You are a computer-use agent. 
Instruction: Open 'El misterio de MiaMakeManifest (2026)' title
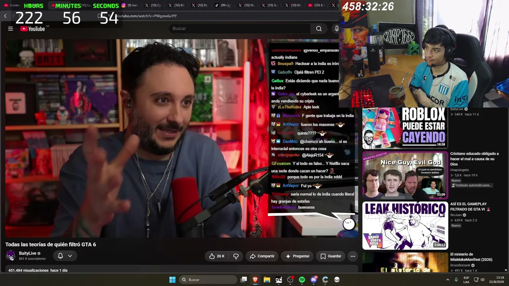pyautogui.click(x=471, y=257)
